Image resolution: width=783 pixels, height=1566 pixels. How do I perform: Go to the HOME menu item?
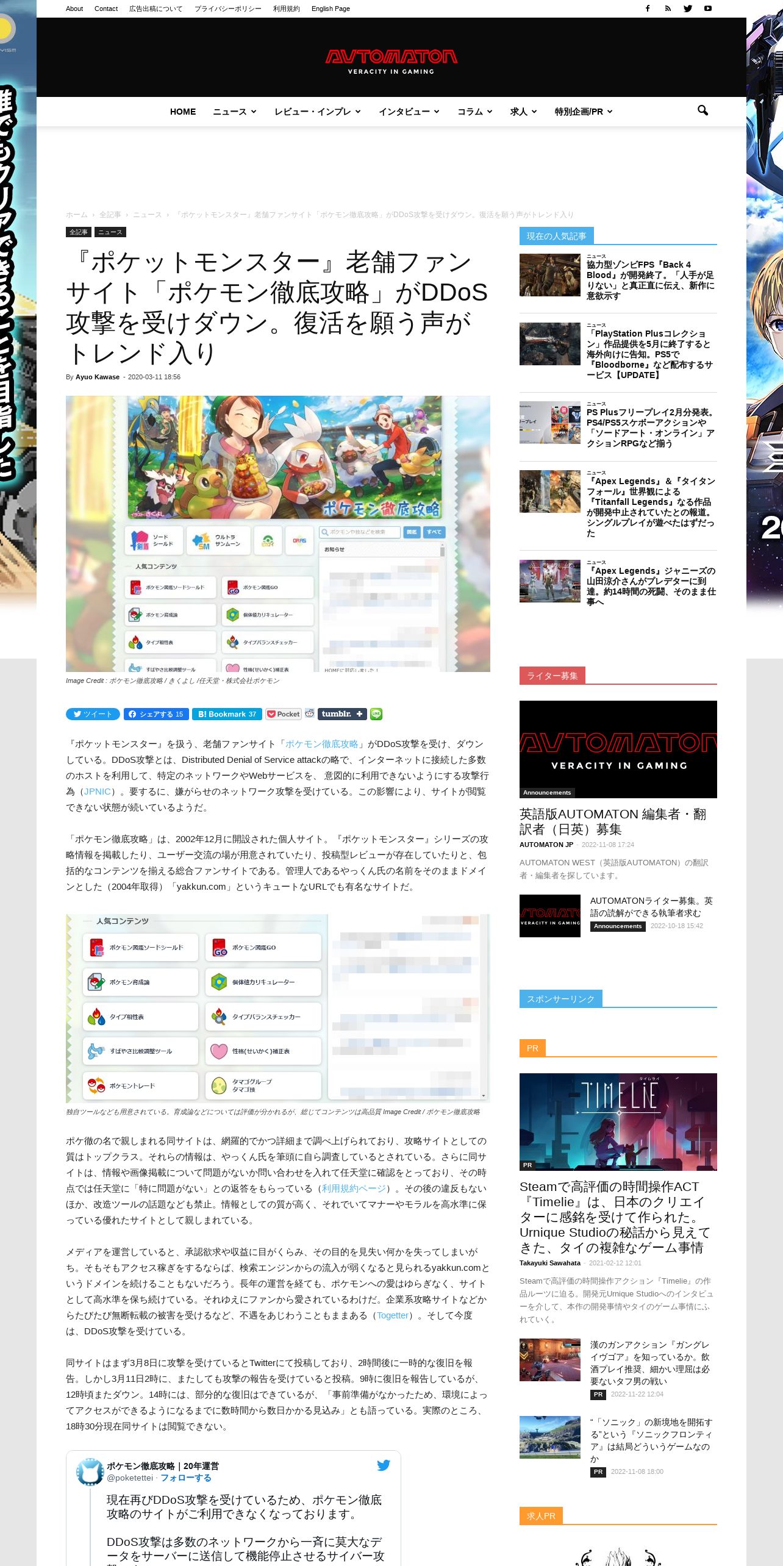pos(183,112)
